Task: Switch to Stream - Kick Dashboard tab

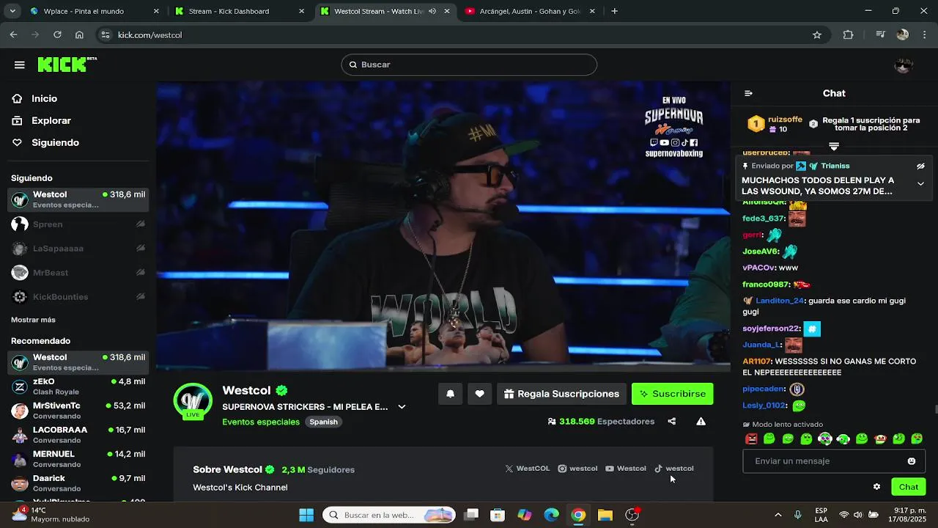Action: [x=240, y=11]
